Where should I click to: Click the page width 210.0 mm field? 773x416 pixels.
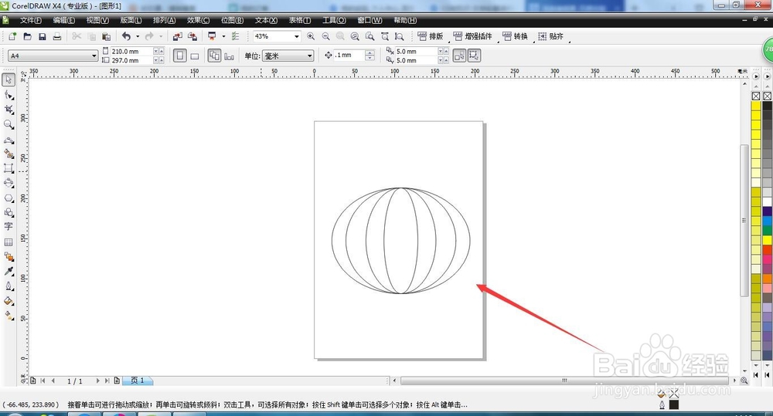[x=131, y=51]
